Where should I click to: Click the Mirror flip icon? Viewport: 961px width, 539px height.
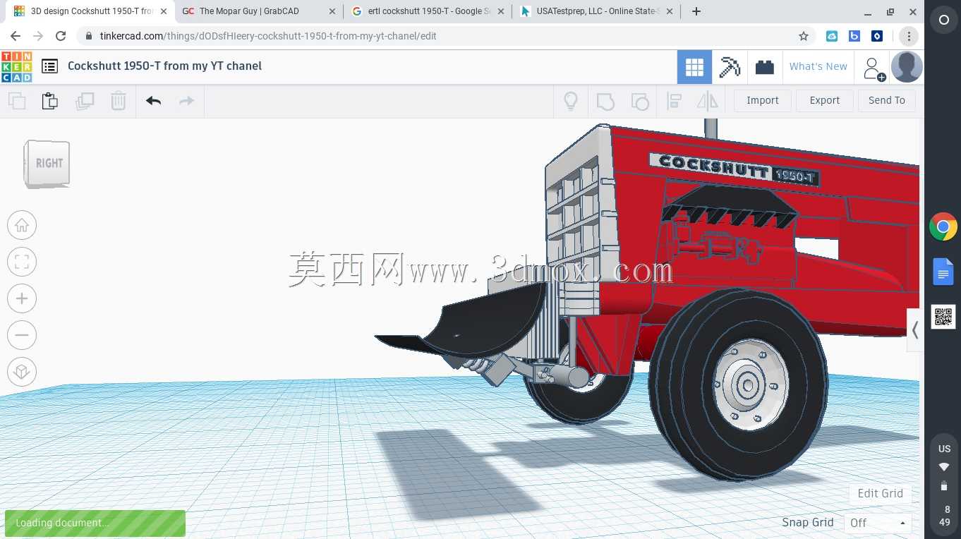(707, 101)
